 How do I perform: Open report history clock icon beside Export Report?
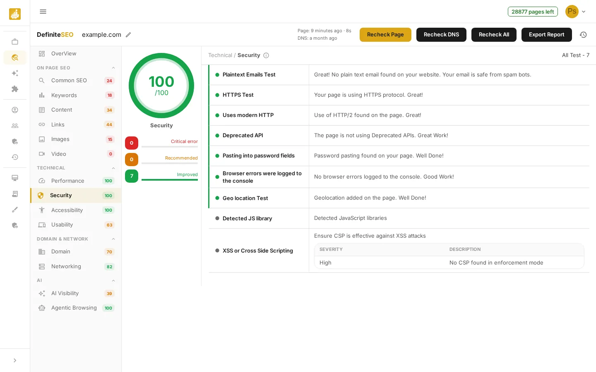click(583, 35)
